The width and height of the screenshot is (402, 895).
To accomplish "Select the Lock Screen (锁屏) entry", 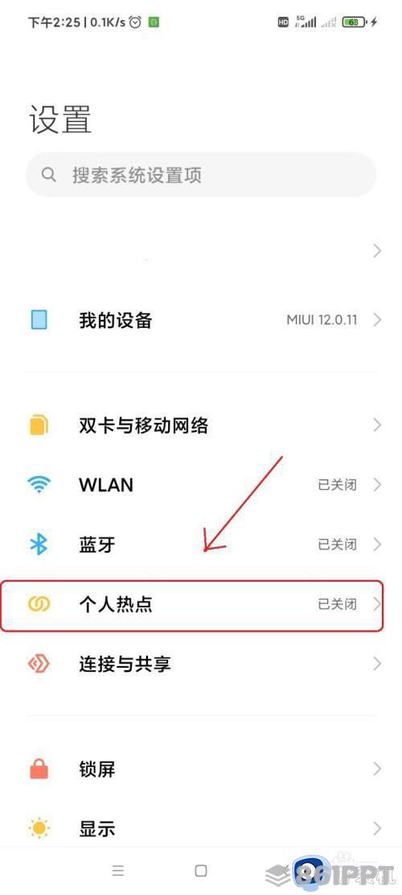I will (x=201, y=769).
